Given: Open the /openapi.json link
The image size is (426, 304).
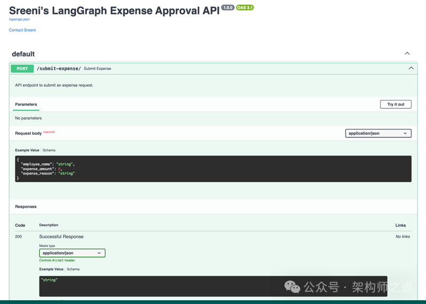Looking at the screenshot, I should (19, 19).
